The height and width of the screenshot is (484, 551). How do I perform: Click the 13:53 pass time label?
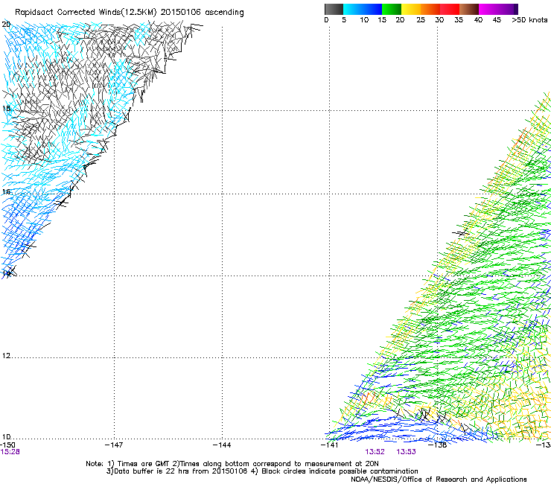click(406, 452)
